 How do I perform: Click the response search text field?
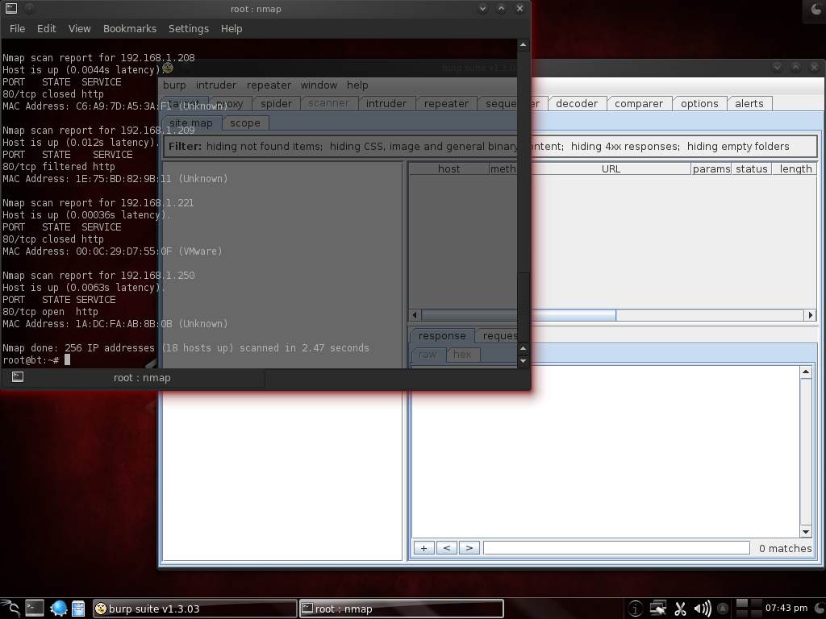616,548
